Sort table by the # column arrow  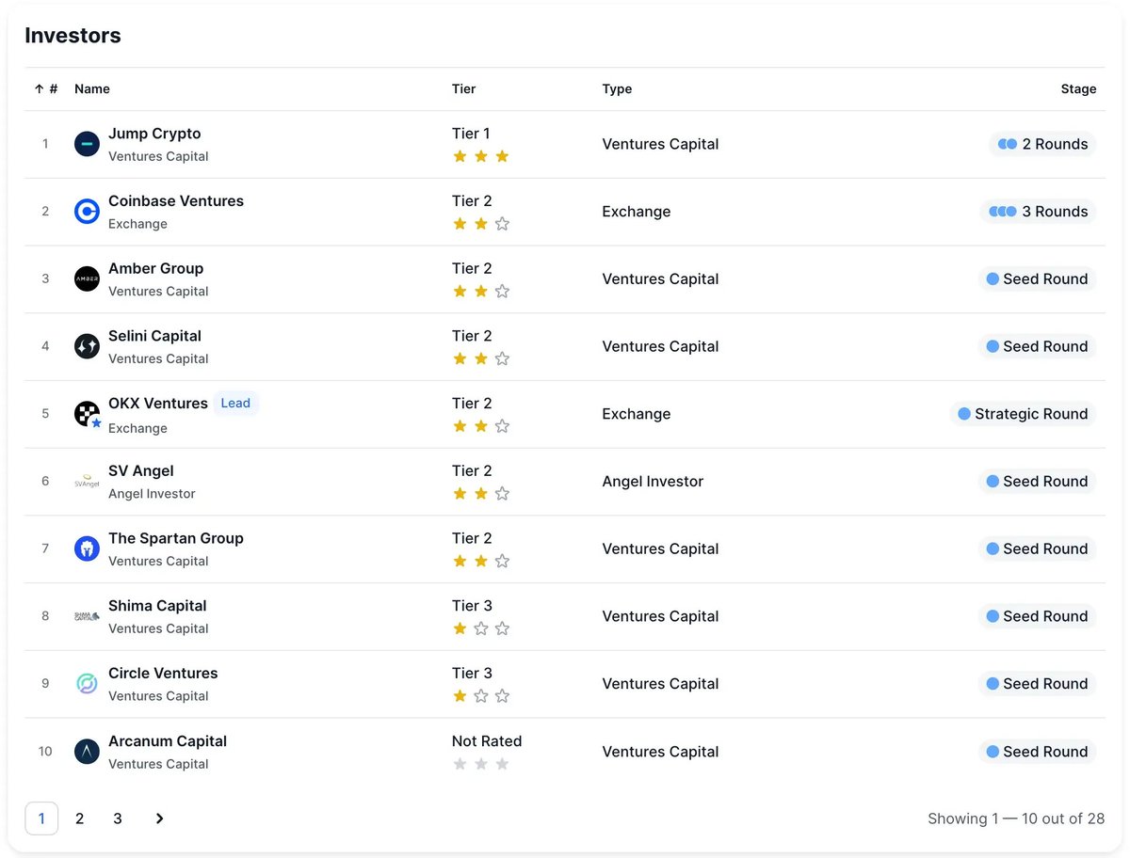(x=40, y=88)
